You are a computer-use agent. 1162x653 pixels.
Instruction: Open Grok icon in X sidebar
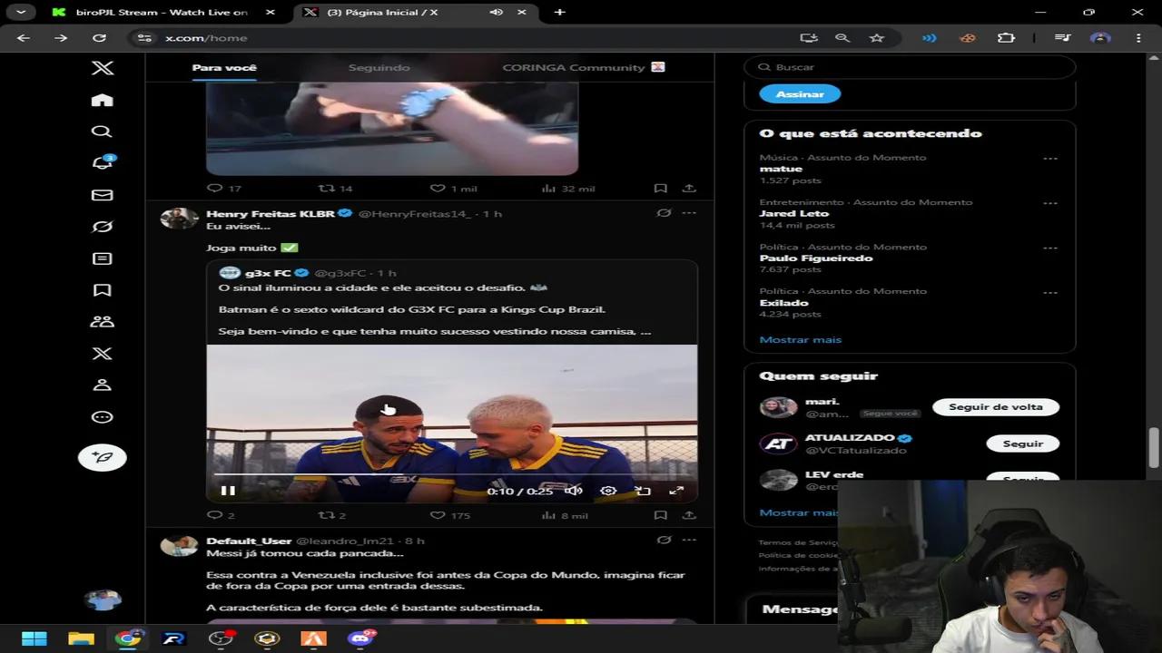click(102, 227)
